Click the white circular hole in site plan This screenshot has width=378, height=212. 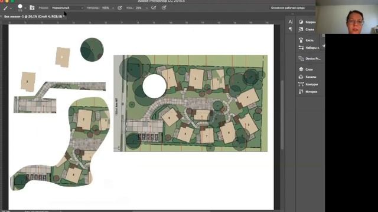point(154,86)
